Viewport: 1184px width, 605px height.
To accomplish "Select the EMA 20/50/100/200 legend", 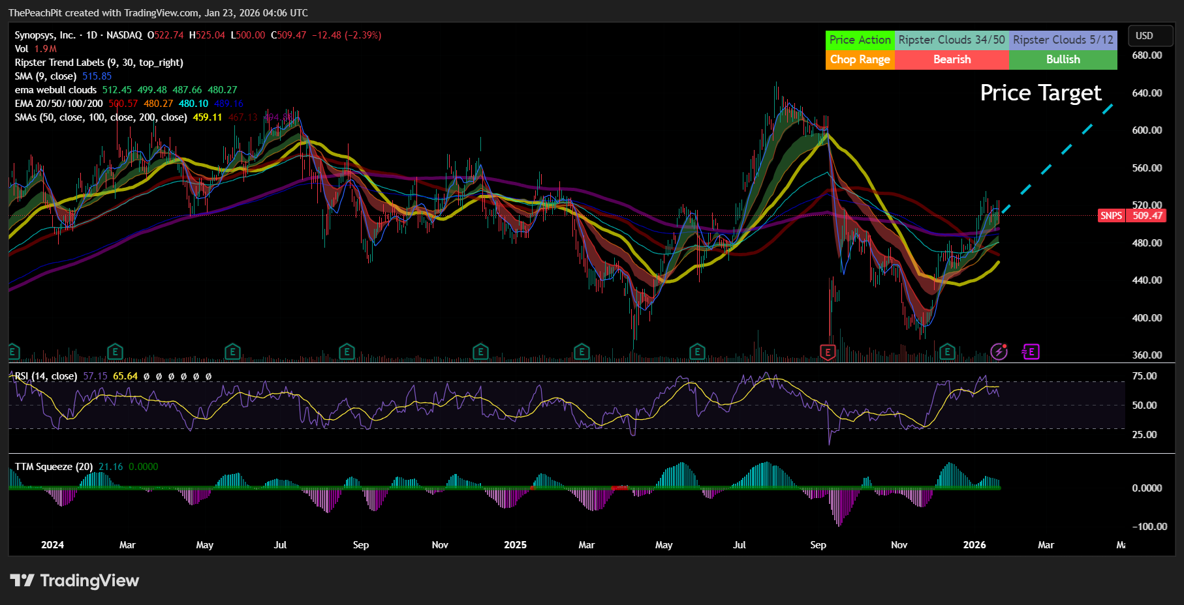I will tap(59, 104).
